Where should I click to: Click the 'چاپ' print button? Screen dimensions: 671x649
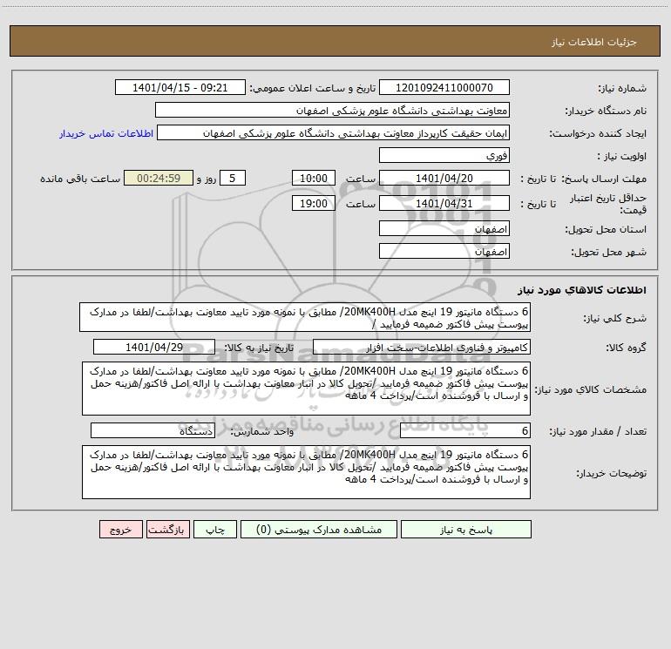(x=215, y=530)
